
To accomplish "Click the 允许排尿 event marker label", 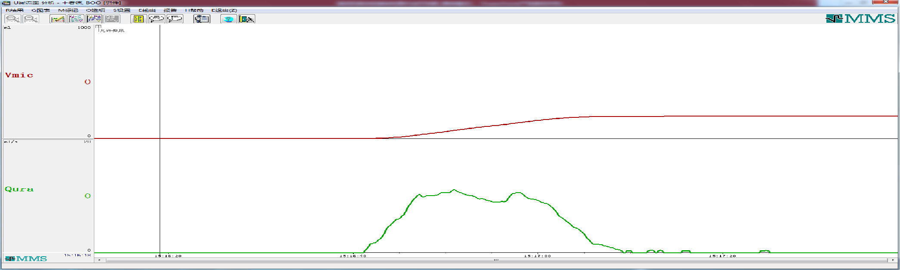I will 112,31.
